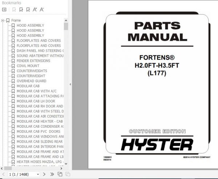Viewport: 218px width, 179px height.
Task: Open the MODULAR CAB FRAME AND LIG bookmark
Action: pyautogui.click(x=40, y=157)
